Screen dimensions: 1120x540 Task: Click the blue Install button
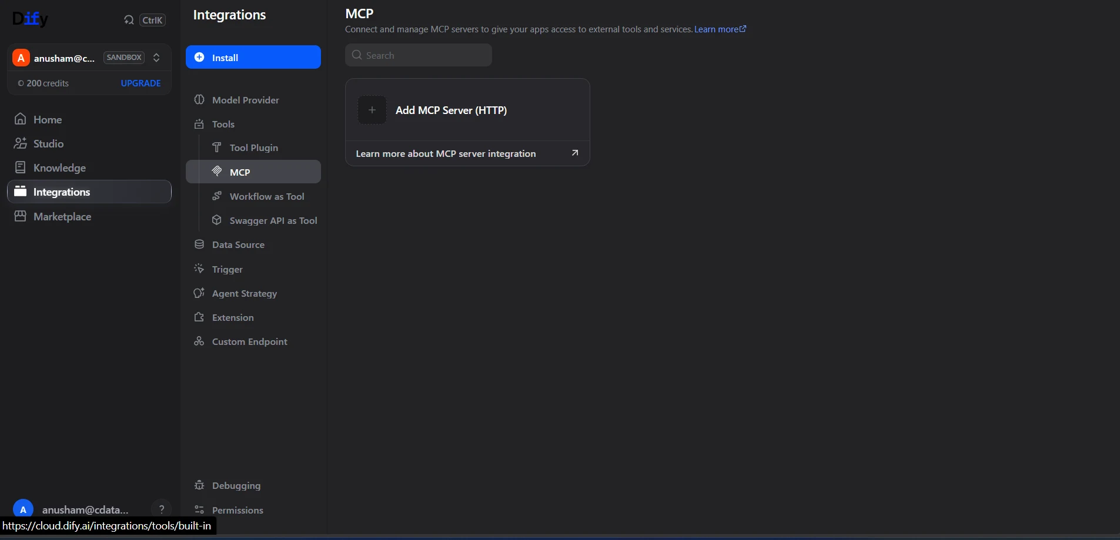253,57
